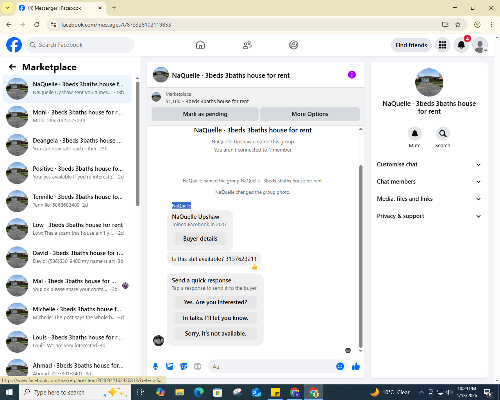Image resolution: width=500 pixels, height=400 pixels.
Task: Click the Find friends button
Action: tap(411, 45)
